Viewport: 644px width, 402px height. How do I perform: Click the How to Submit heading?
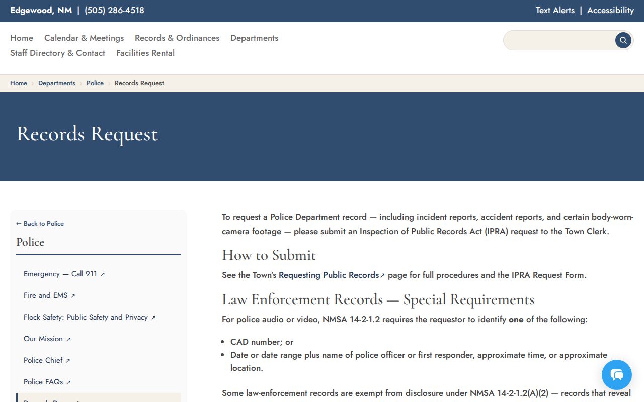click(x=269, y=255)
